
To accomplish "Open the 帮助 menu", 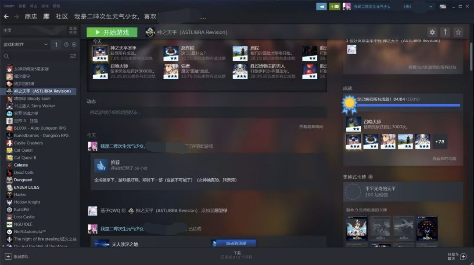I will pyautogui.click(x=56, y=6).
